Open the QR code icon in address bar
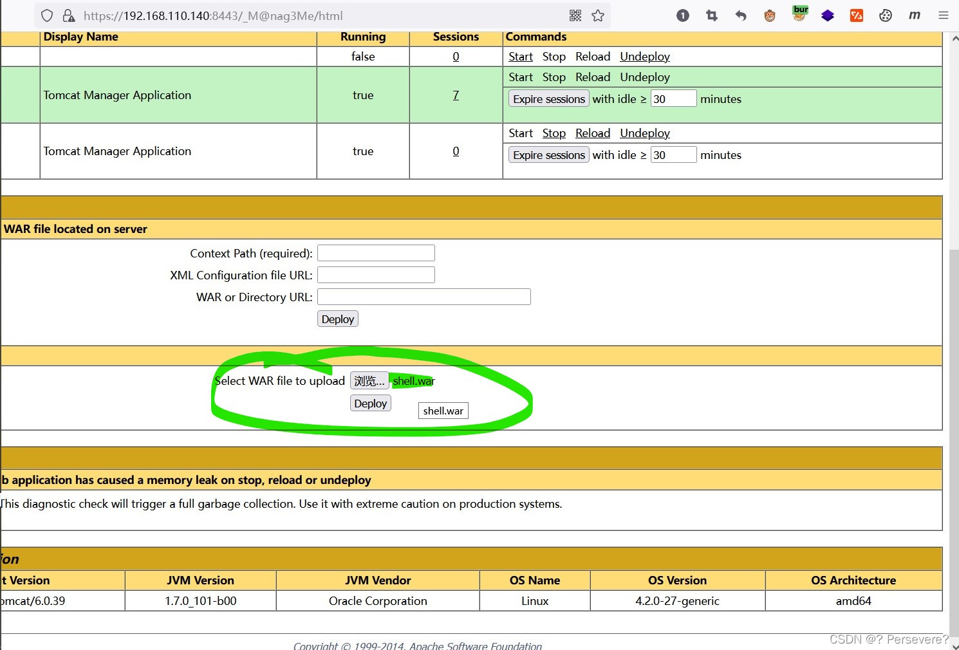The image size is (959, 650). (x=575, y=15)
